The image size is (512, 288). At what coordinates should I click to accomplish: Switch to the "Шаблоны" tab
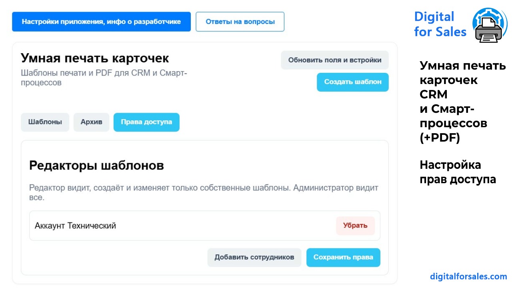coord(45,122)
